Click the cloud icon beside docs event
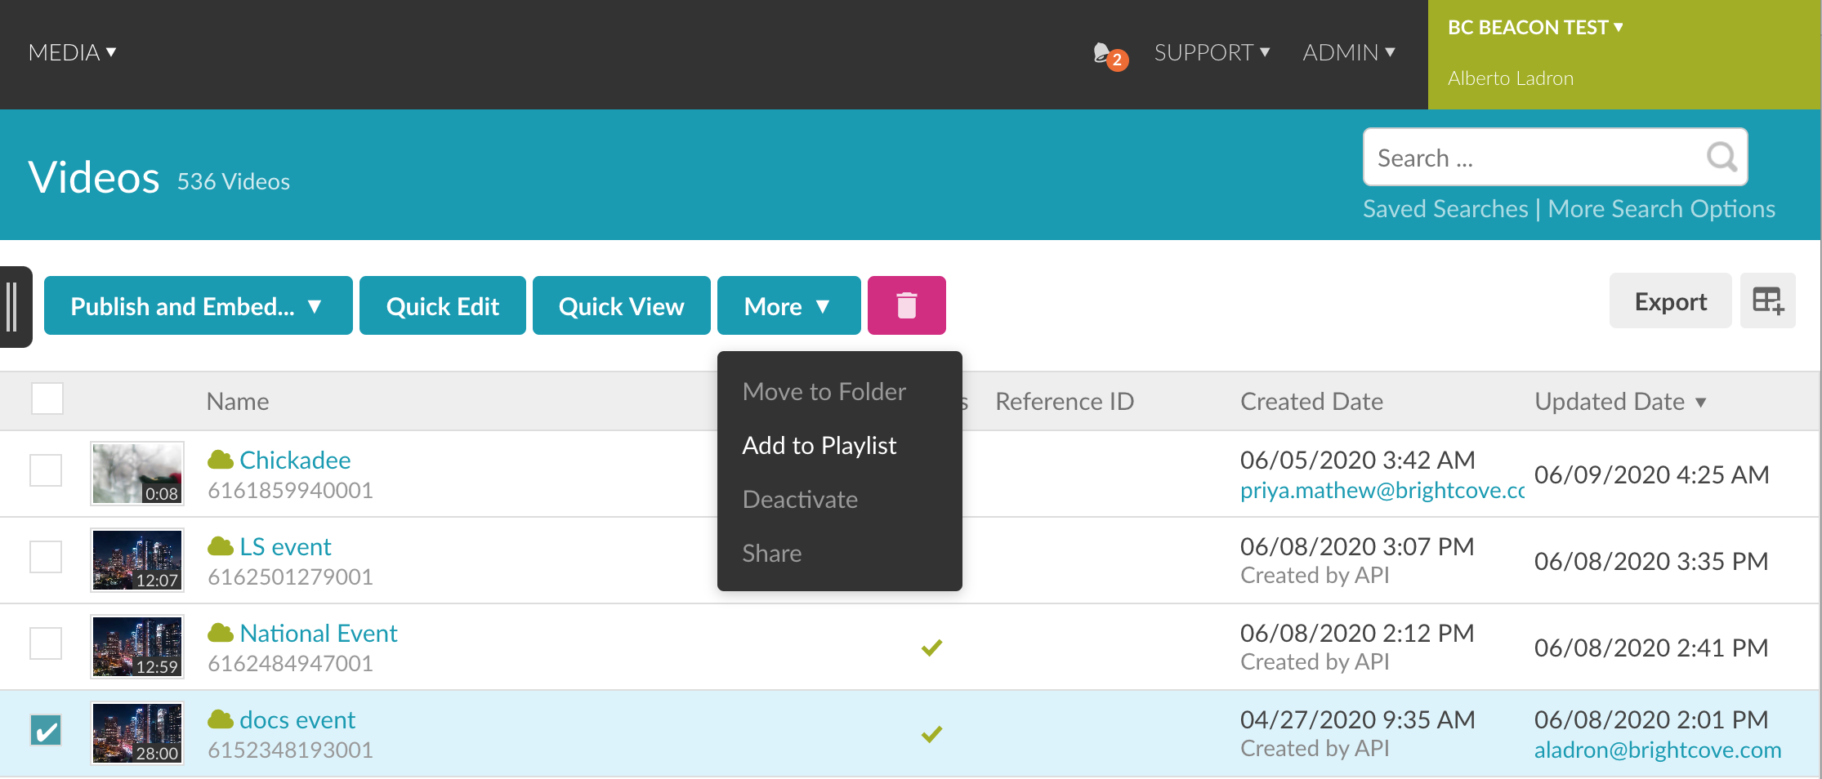This screenshot has width=1822, height=779. (220, 719)
